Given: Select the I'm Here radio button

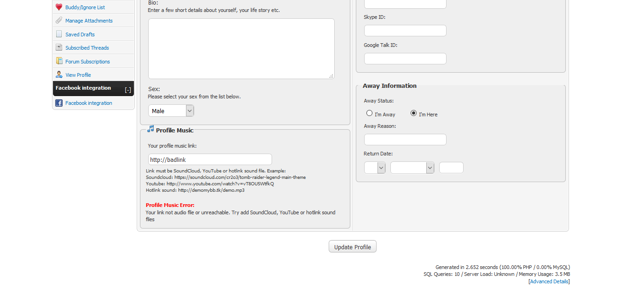Looking at the screenshot, I should [413, 113].
